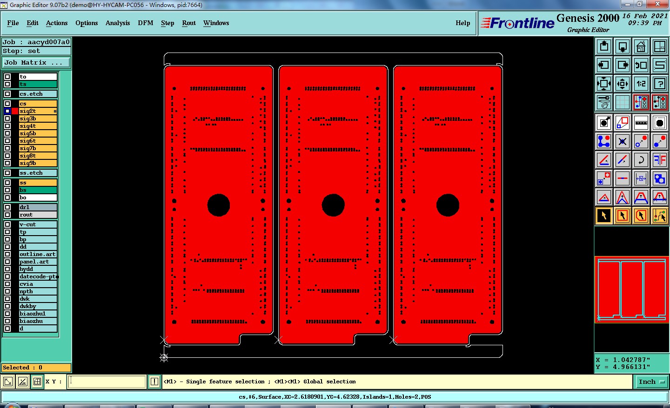Click the black circle with arrow feature icon

point(604,123)
